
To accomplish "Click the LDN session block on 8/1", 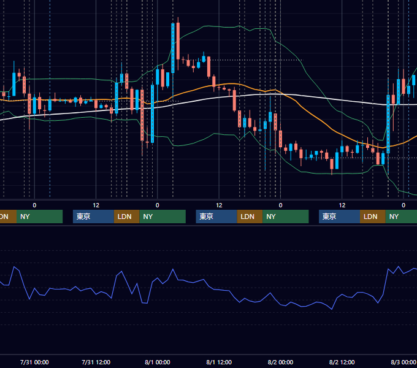I will 250,217.
